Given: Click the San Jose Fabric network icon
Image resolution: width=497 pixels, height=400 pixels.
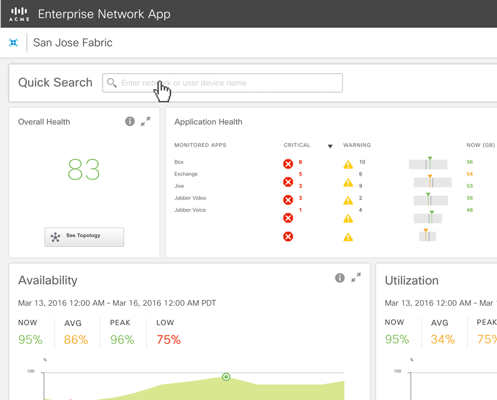Looking at the screenshot, I should click(13, 43).
